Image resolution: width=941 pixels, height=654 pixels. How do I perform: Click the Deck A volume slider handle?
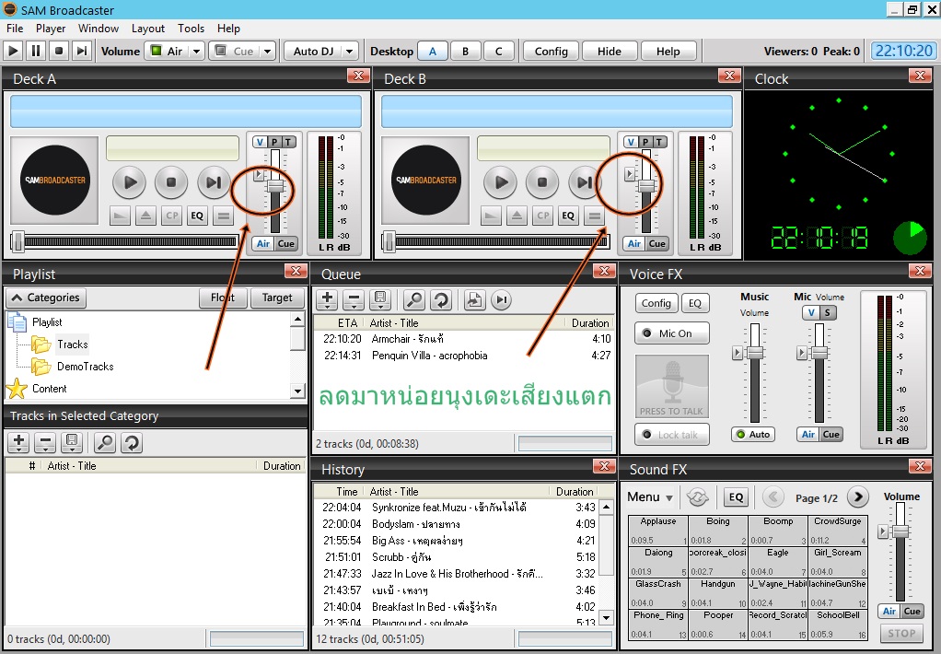click(275, 185)
